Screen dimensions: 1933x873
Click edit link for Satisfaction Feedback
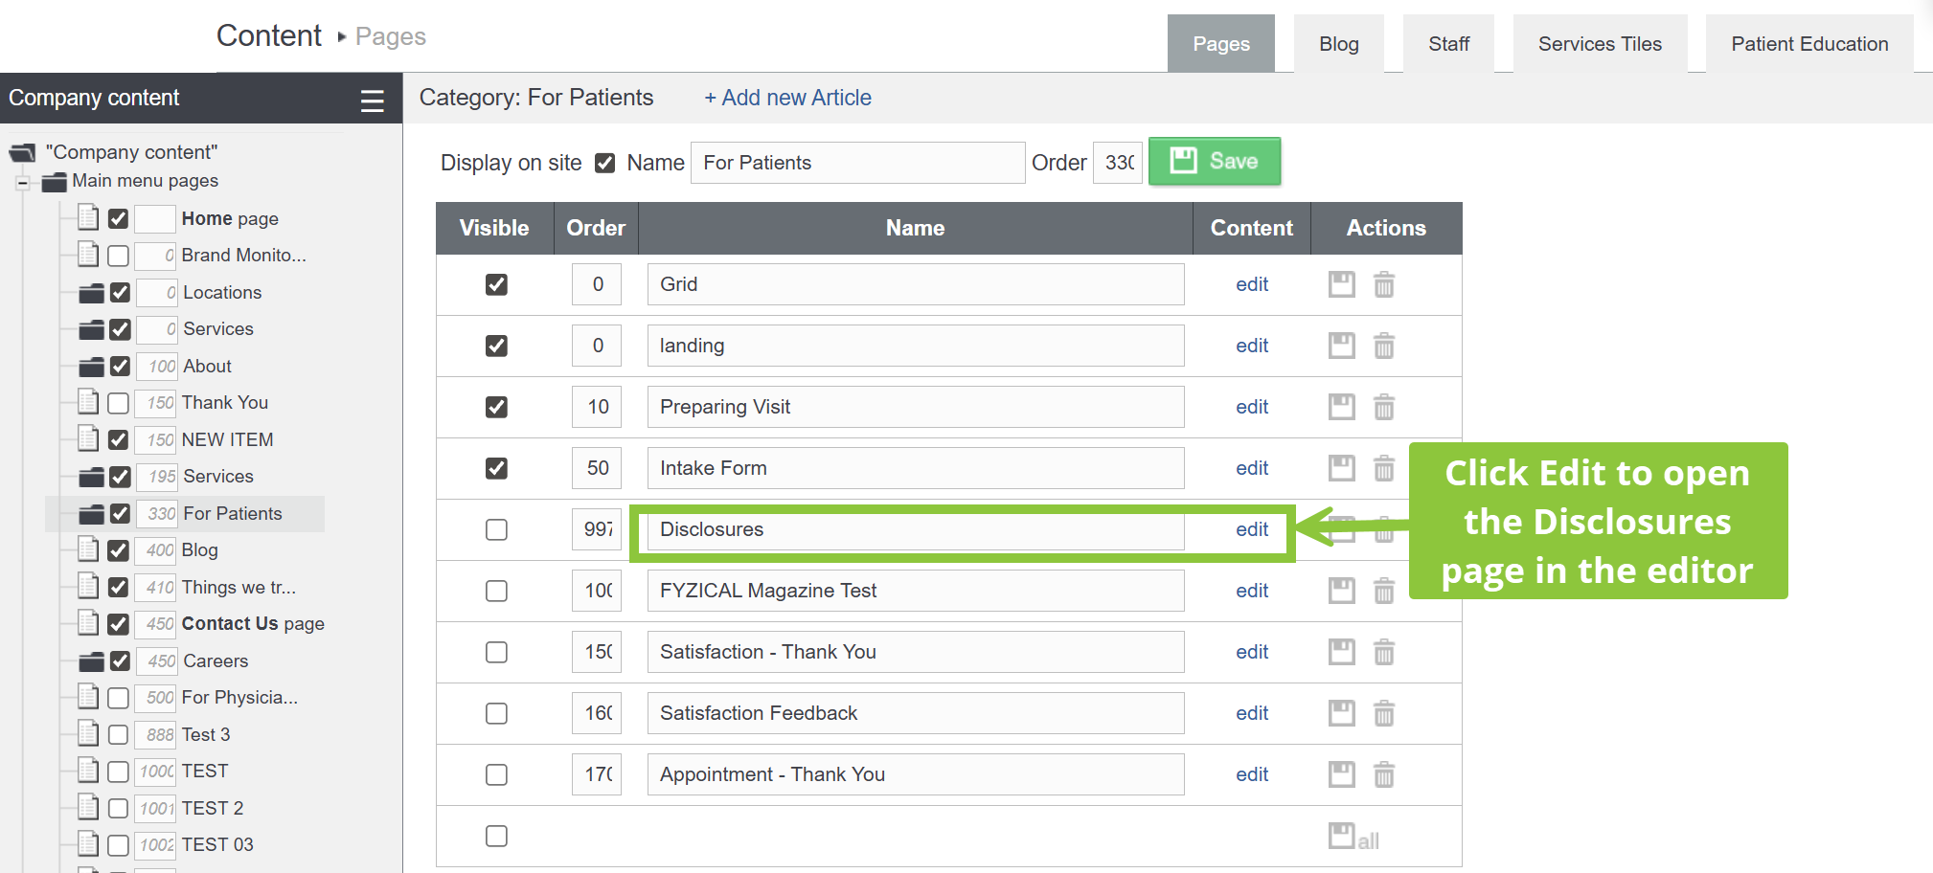tap(1252, 713)
